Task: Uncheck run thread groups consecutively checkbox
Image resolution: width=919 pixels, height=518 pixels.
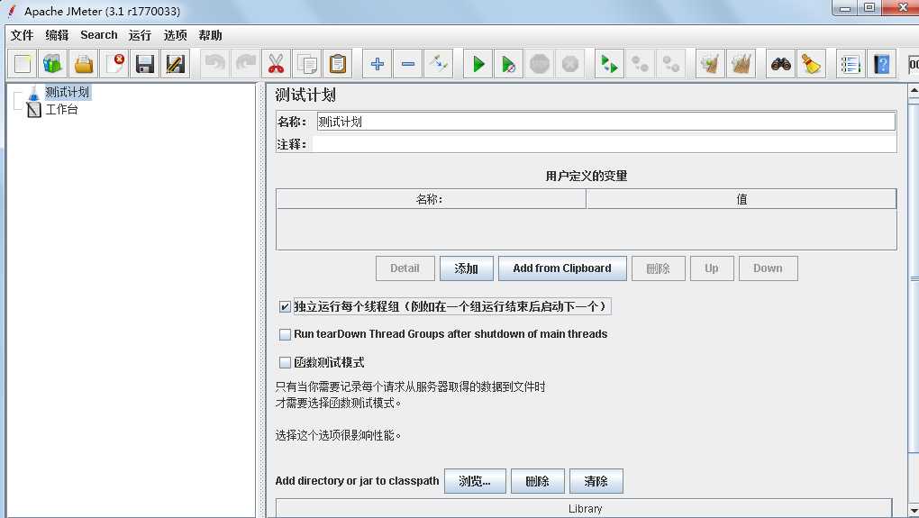Action: pyautogui.click(x=285, y=306)
